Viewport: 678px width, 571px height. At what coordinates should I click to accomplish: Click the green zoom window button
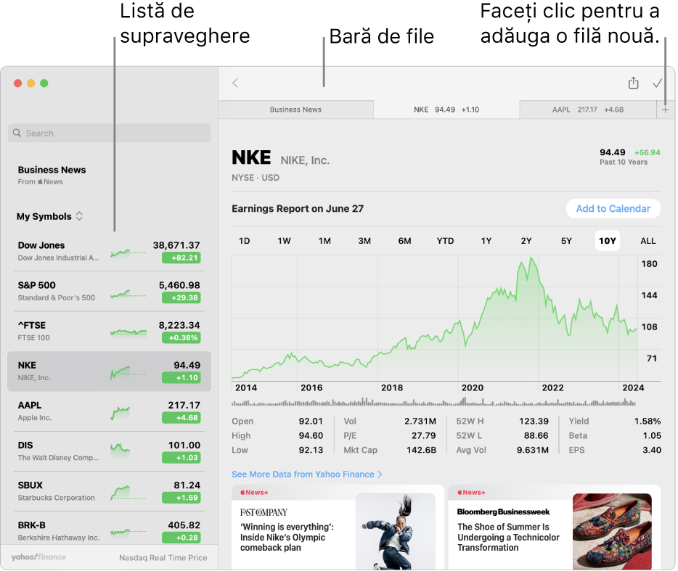click(x=44, y=83)
